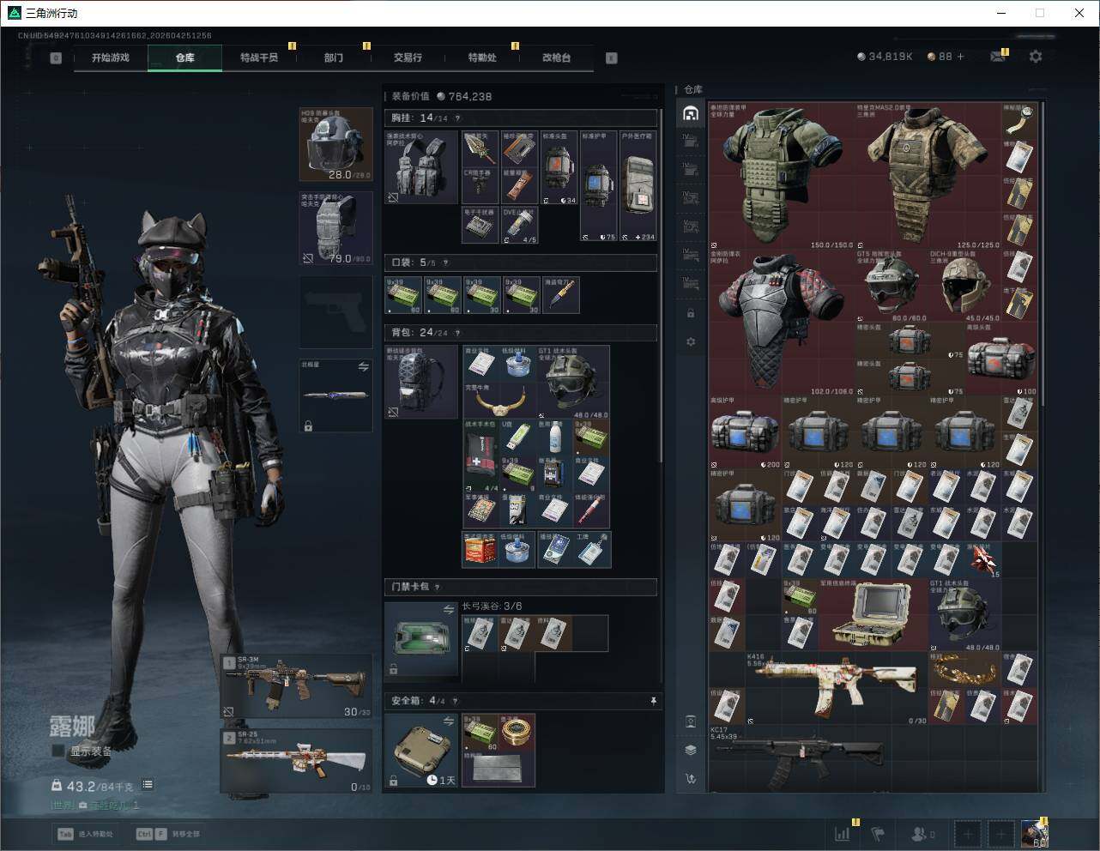1100x851 pixels.
Task: Select the 特里克MAS2.0 armor 125.0/125.0
Action: (928, 177)
